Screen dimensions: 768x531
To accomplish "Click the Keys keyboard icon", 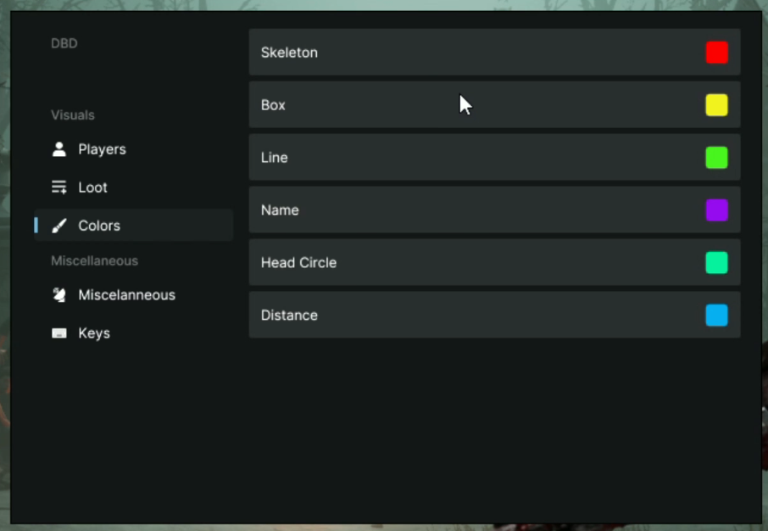I will [59, 333].
